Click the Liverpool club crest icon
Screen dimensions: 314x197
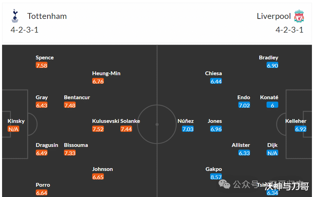299,16
